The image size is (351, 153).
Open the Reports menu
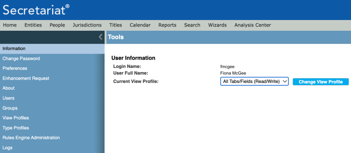point(167,25)
